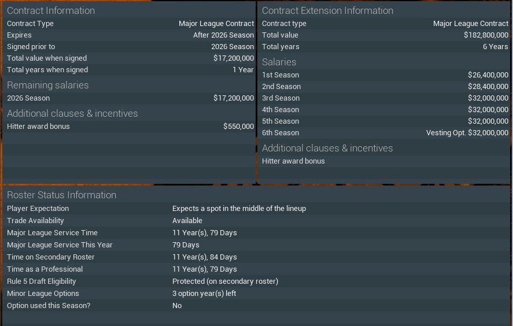Select the extension Total value $182,800,000 row
This screenshot has height=326, width=513.
[385, 35]
